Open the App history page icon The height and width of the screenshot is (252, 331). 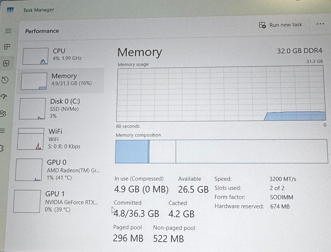[x=5, y=80]
